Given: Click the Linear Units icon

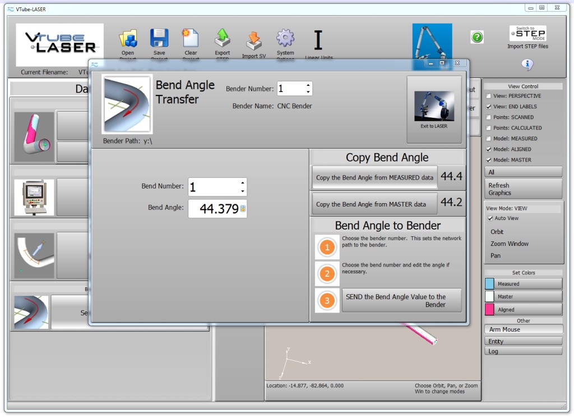Looking at the screenshot, I should pos(318,40).
